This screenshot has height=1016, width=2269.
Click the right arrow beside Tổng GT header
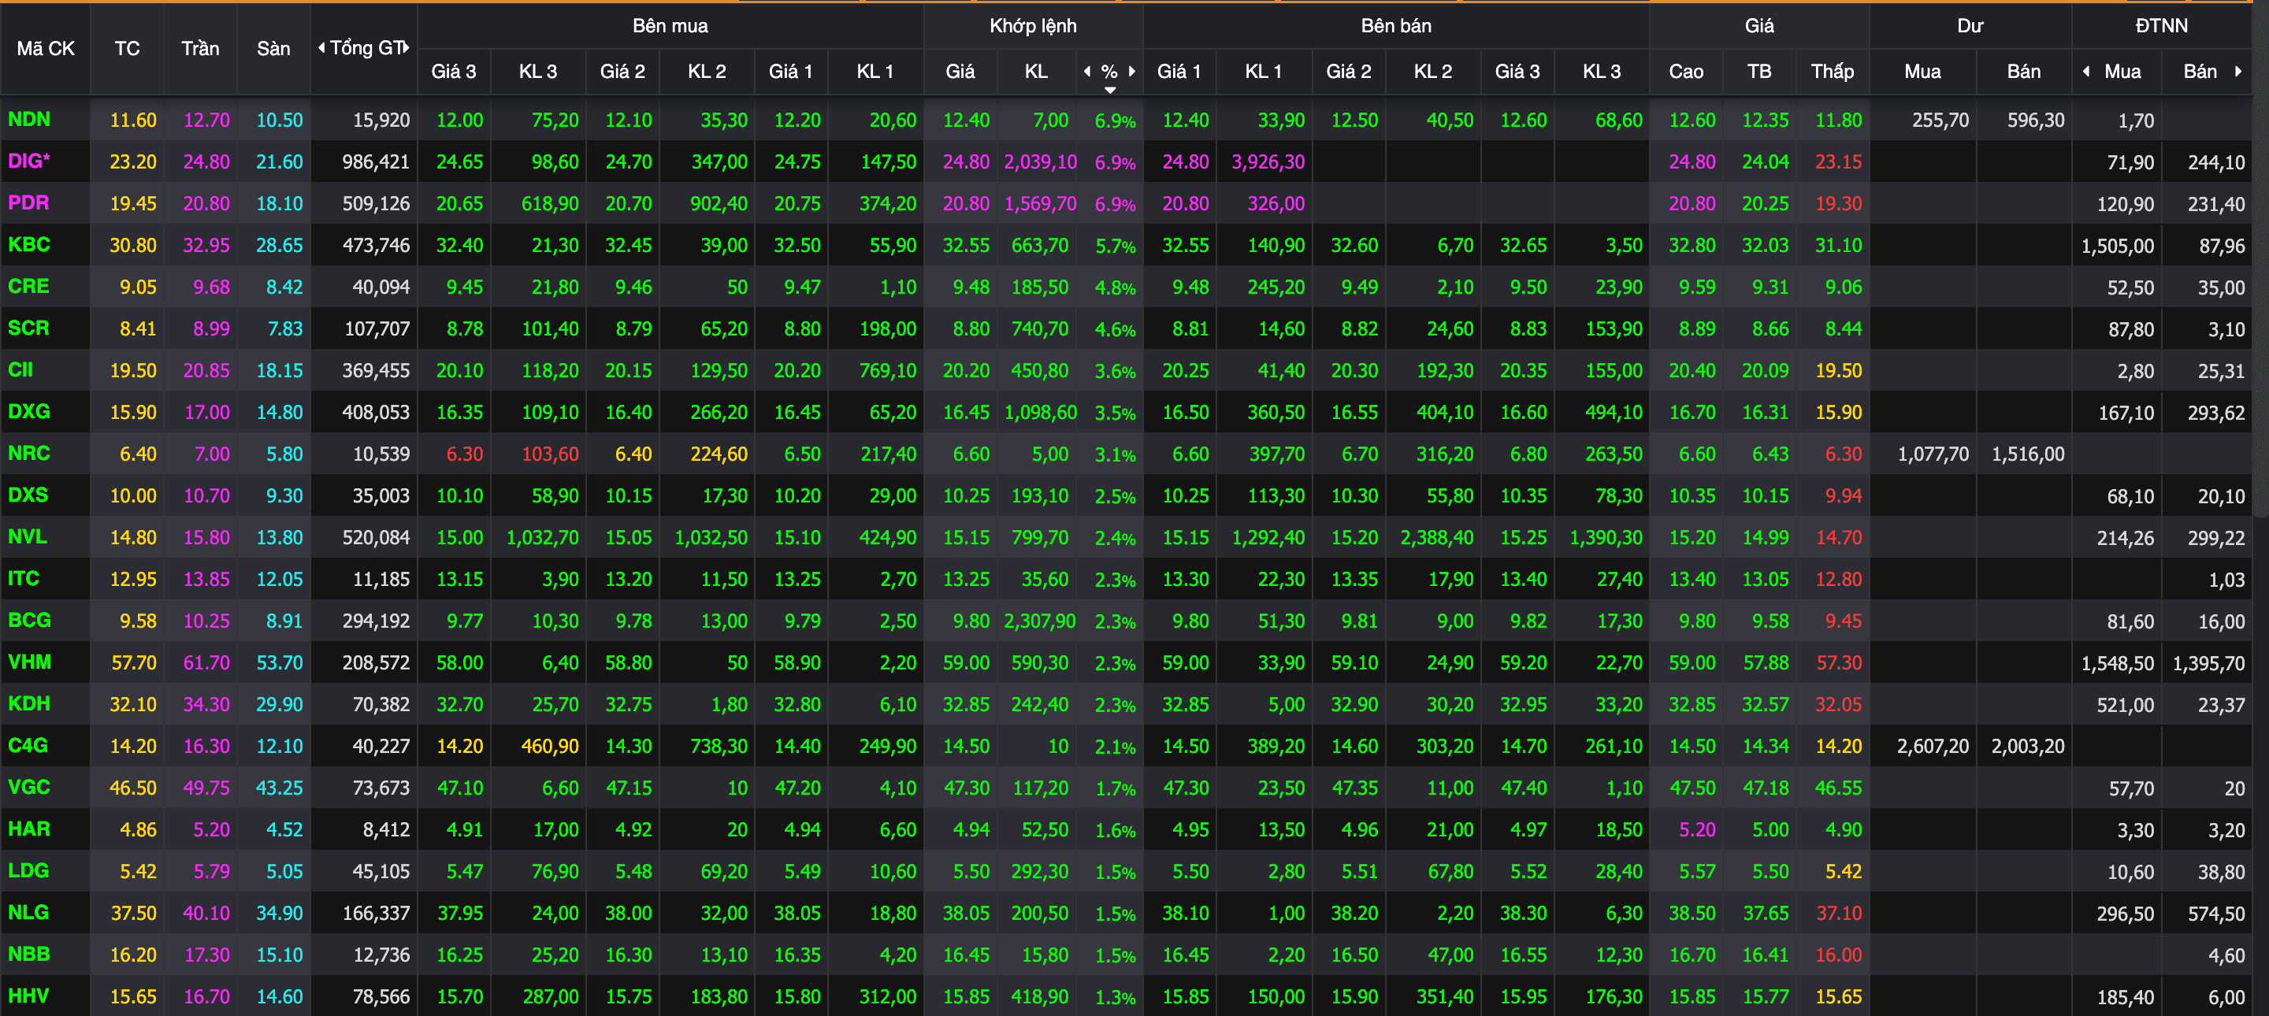[406, 47]
